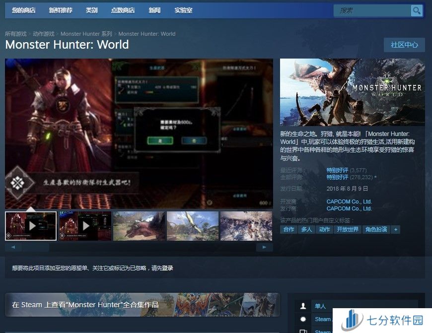Click the magnifier search icon button
Viewport: 432px width, 333px height.
pos(416,10)
